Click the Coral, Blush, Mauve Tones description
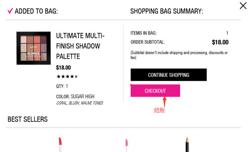 click(x=79, y=103)
